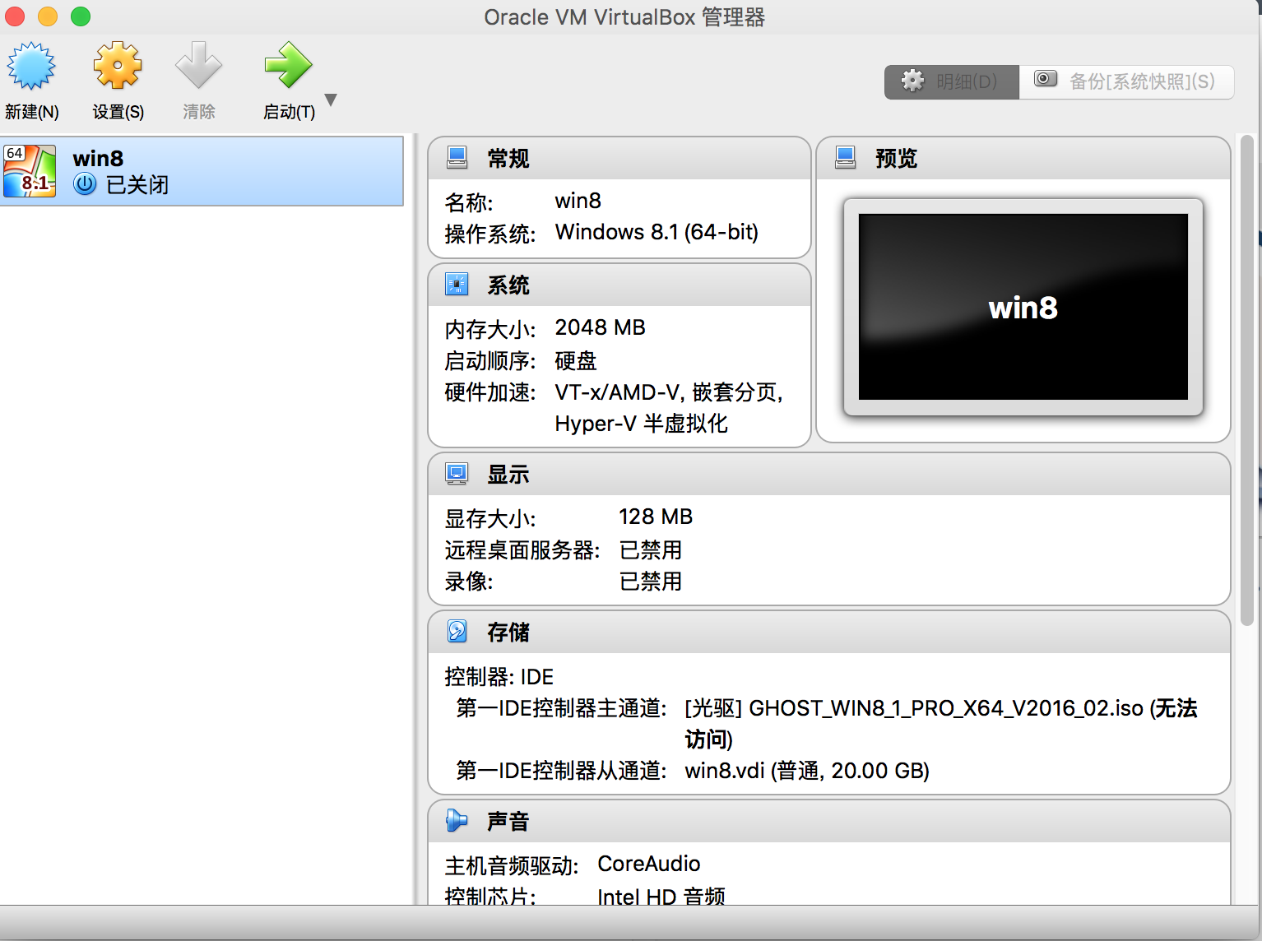Click the win8.vdi disk entry

click(x=807, y=771)
